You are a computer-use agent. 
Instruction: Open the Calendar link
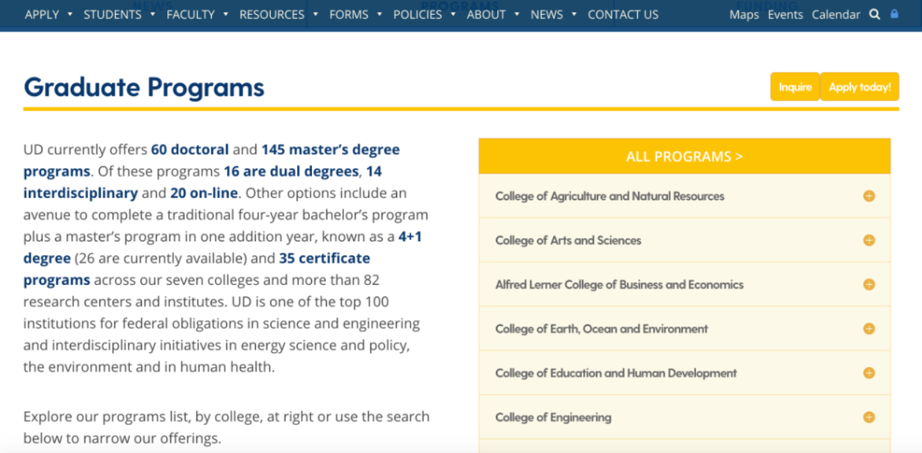coord(836,14)
